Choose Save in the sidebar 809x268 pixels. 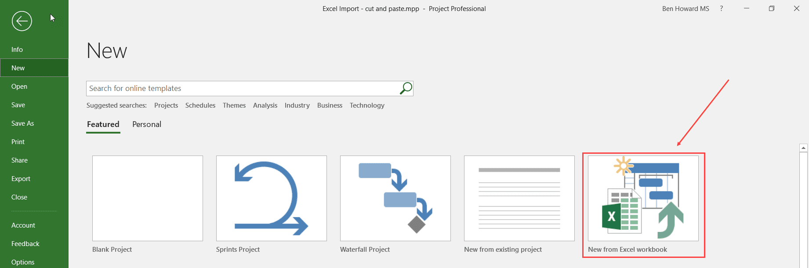(x=34, y=105)
